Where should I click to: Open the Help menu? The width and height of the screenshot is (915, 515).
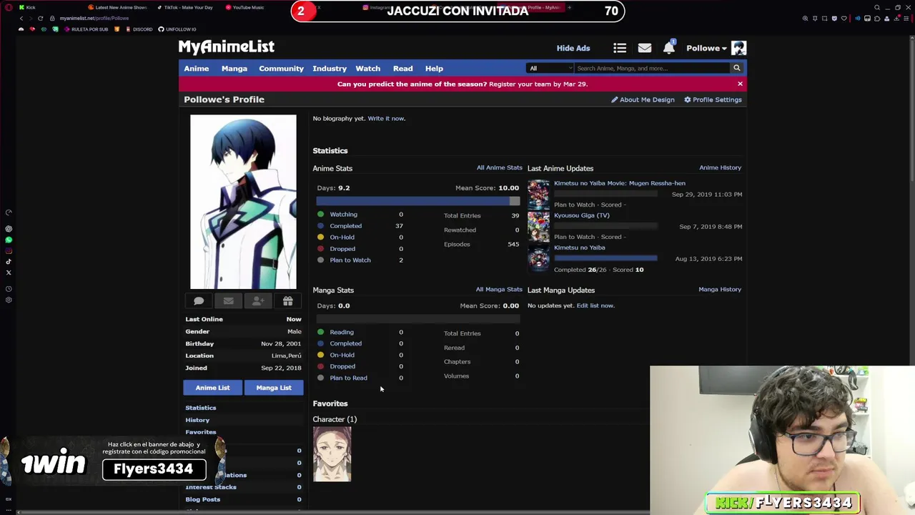click(x=434, y=69)
